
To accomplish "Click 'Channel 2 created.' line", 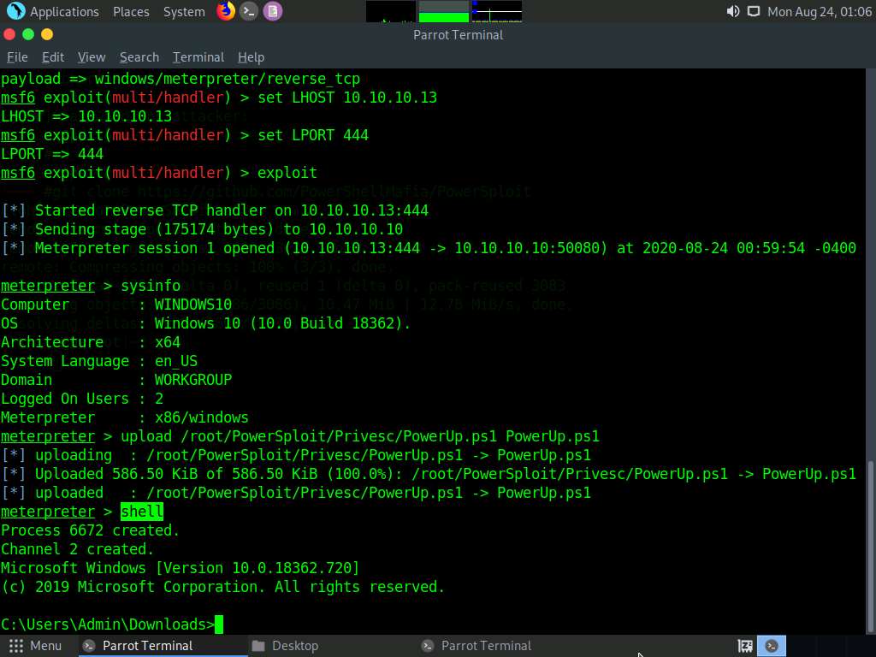I will pos(77,549).
